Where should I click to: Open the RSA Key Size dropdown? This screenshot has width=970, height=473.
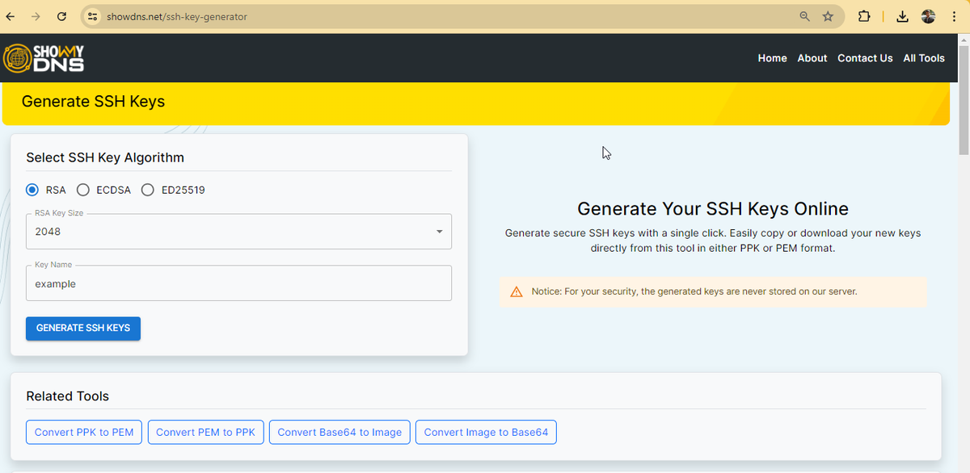[x=238, y=232]
